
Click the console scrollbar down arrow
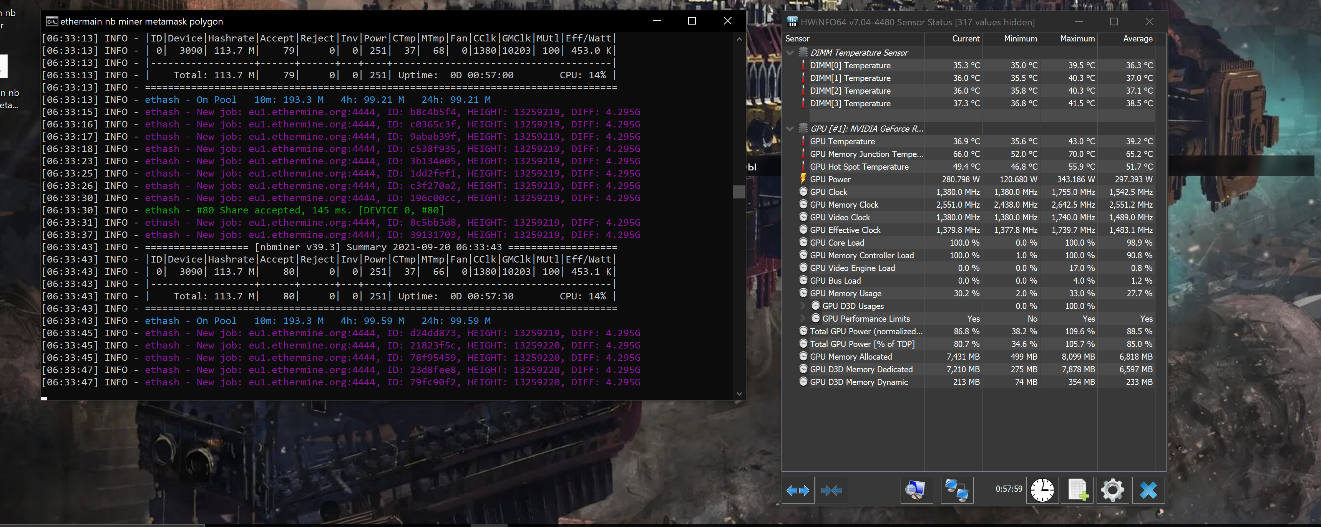[x=739, y=394]
